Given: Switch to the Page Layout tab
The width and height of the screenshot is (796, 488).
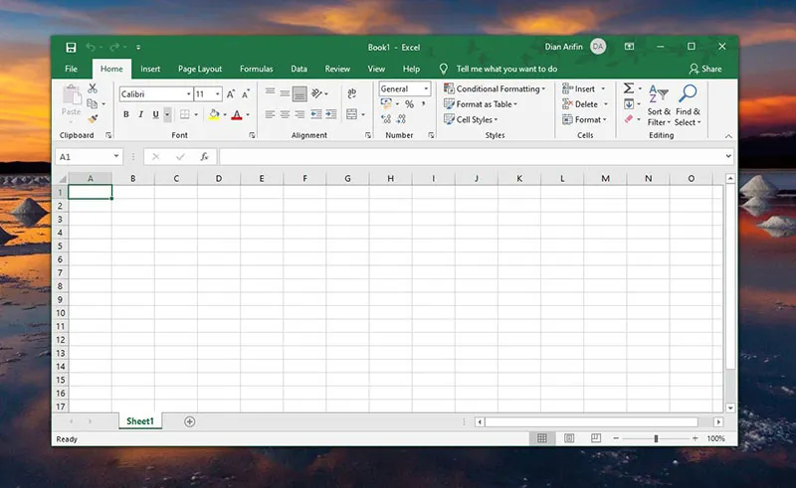Looking at the screenshot, I should point(200,69).
